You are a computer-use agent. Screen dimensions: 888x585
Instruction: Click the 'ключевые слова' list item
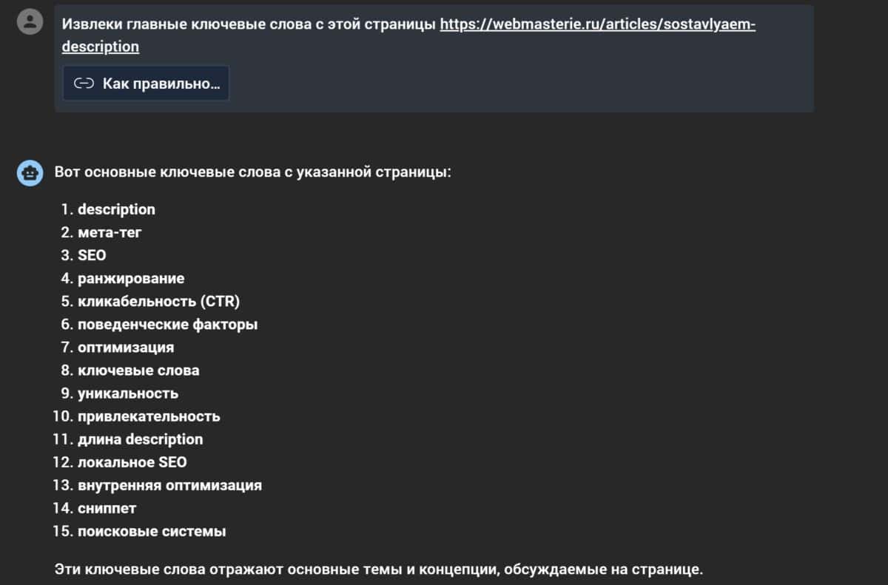pos(136,371)
